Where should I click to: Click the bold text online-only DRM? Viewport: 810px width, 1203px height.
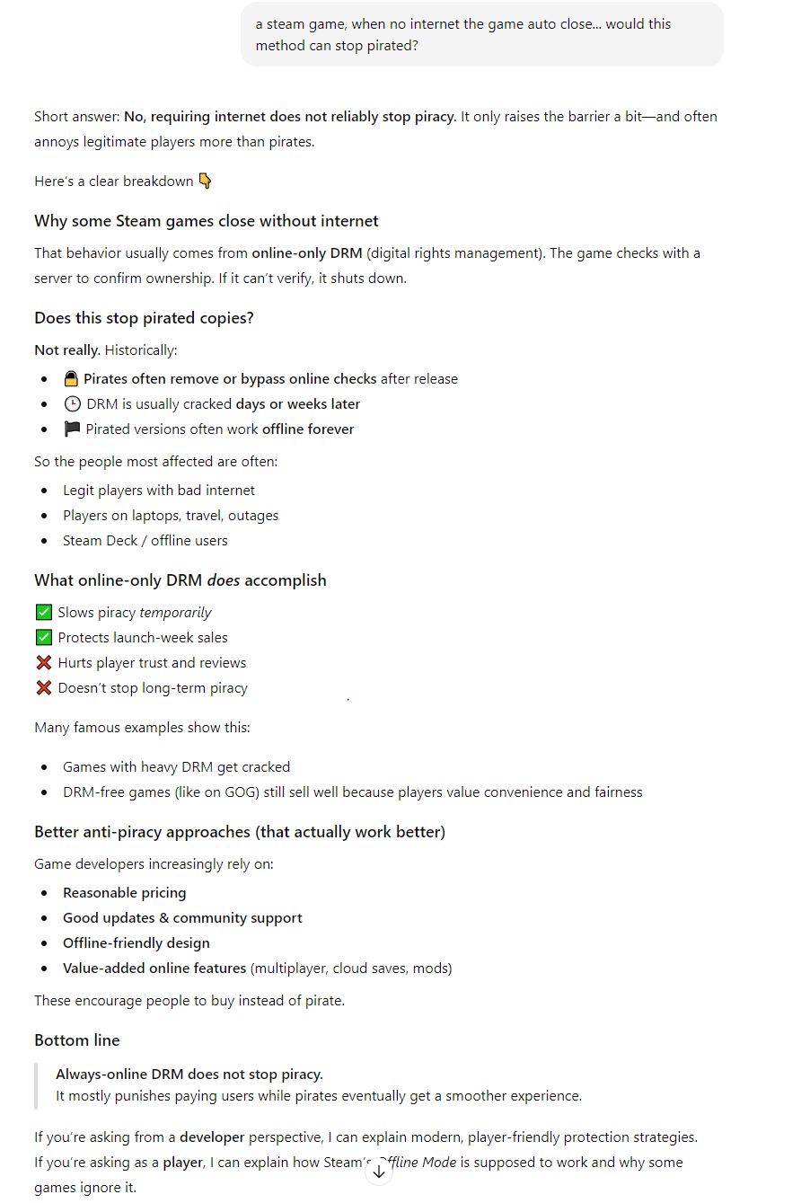pos(307,253)
